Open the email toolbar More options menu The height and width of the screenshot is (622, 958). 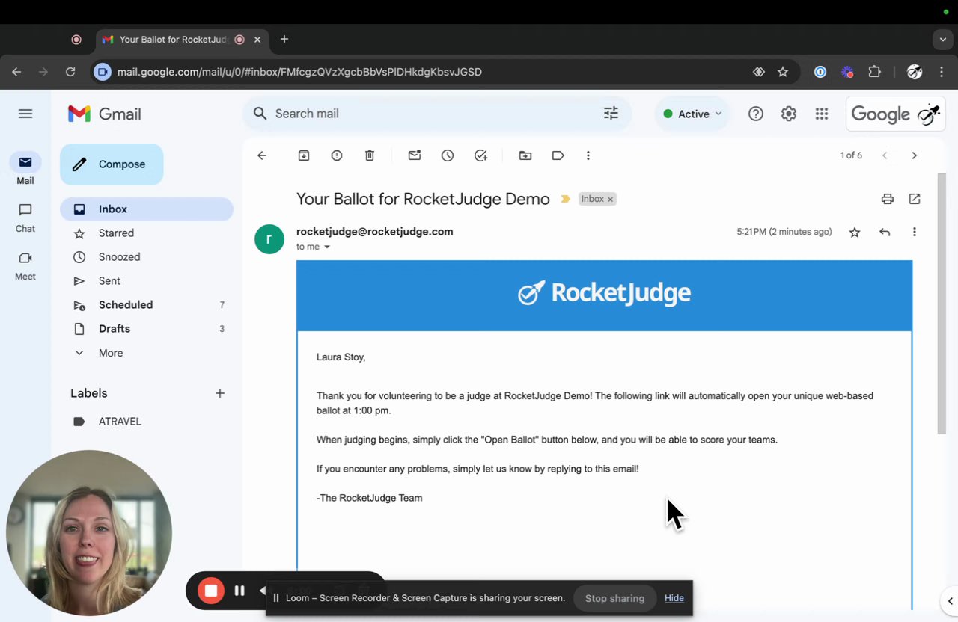point(588,155)
